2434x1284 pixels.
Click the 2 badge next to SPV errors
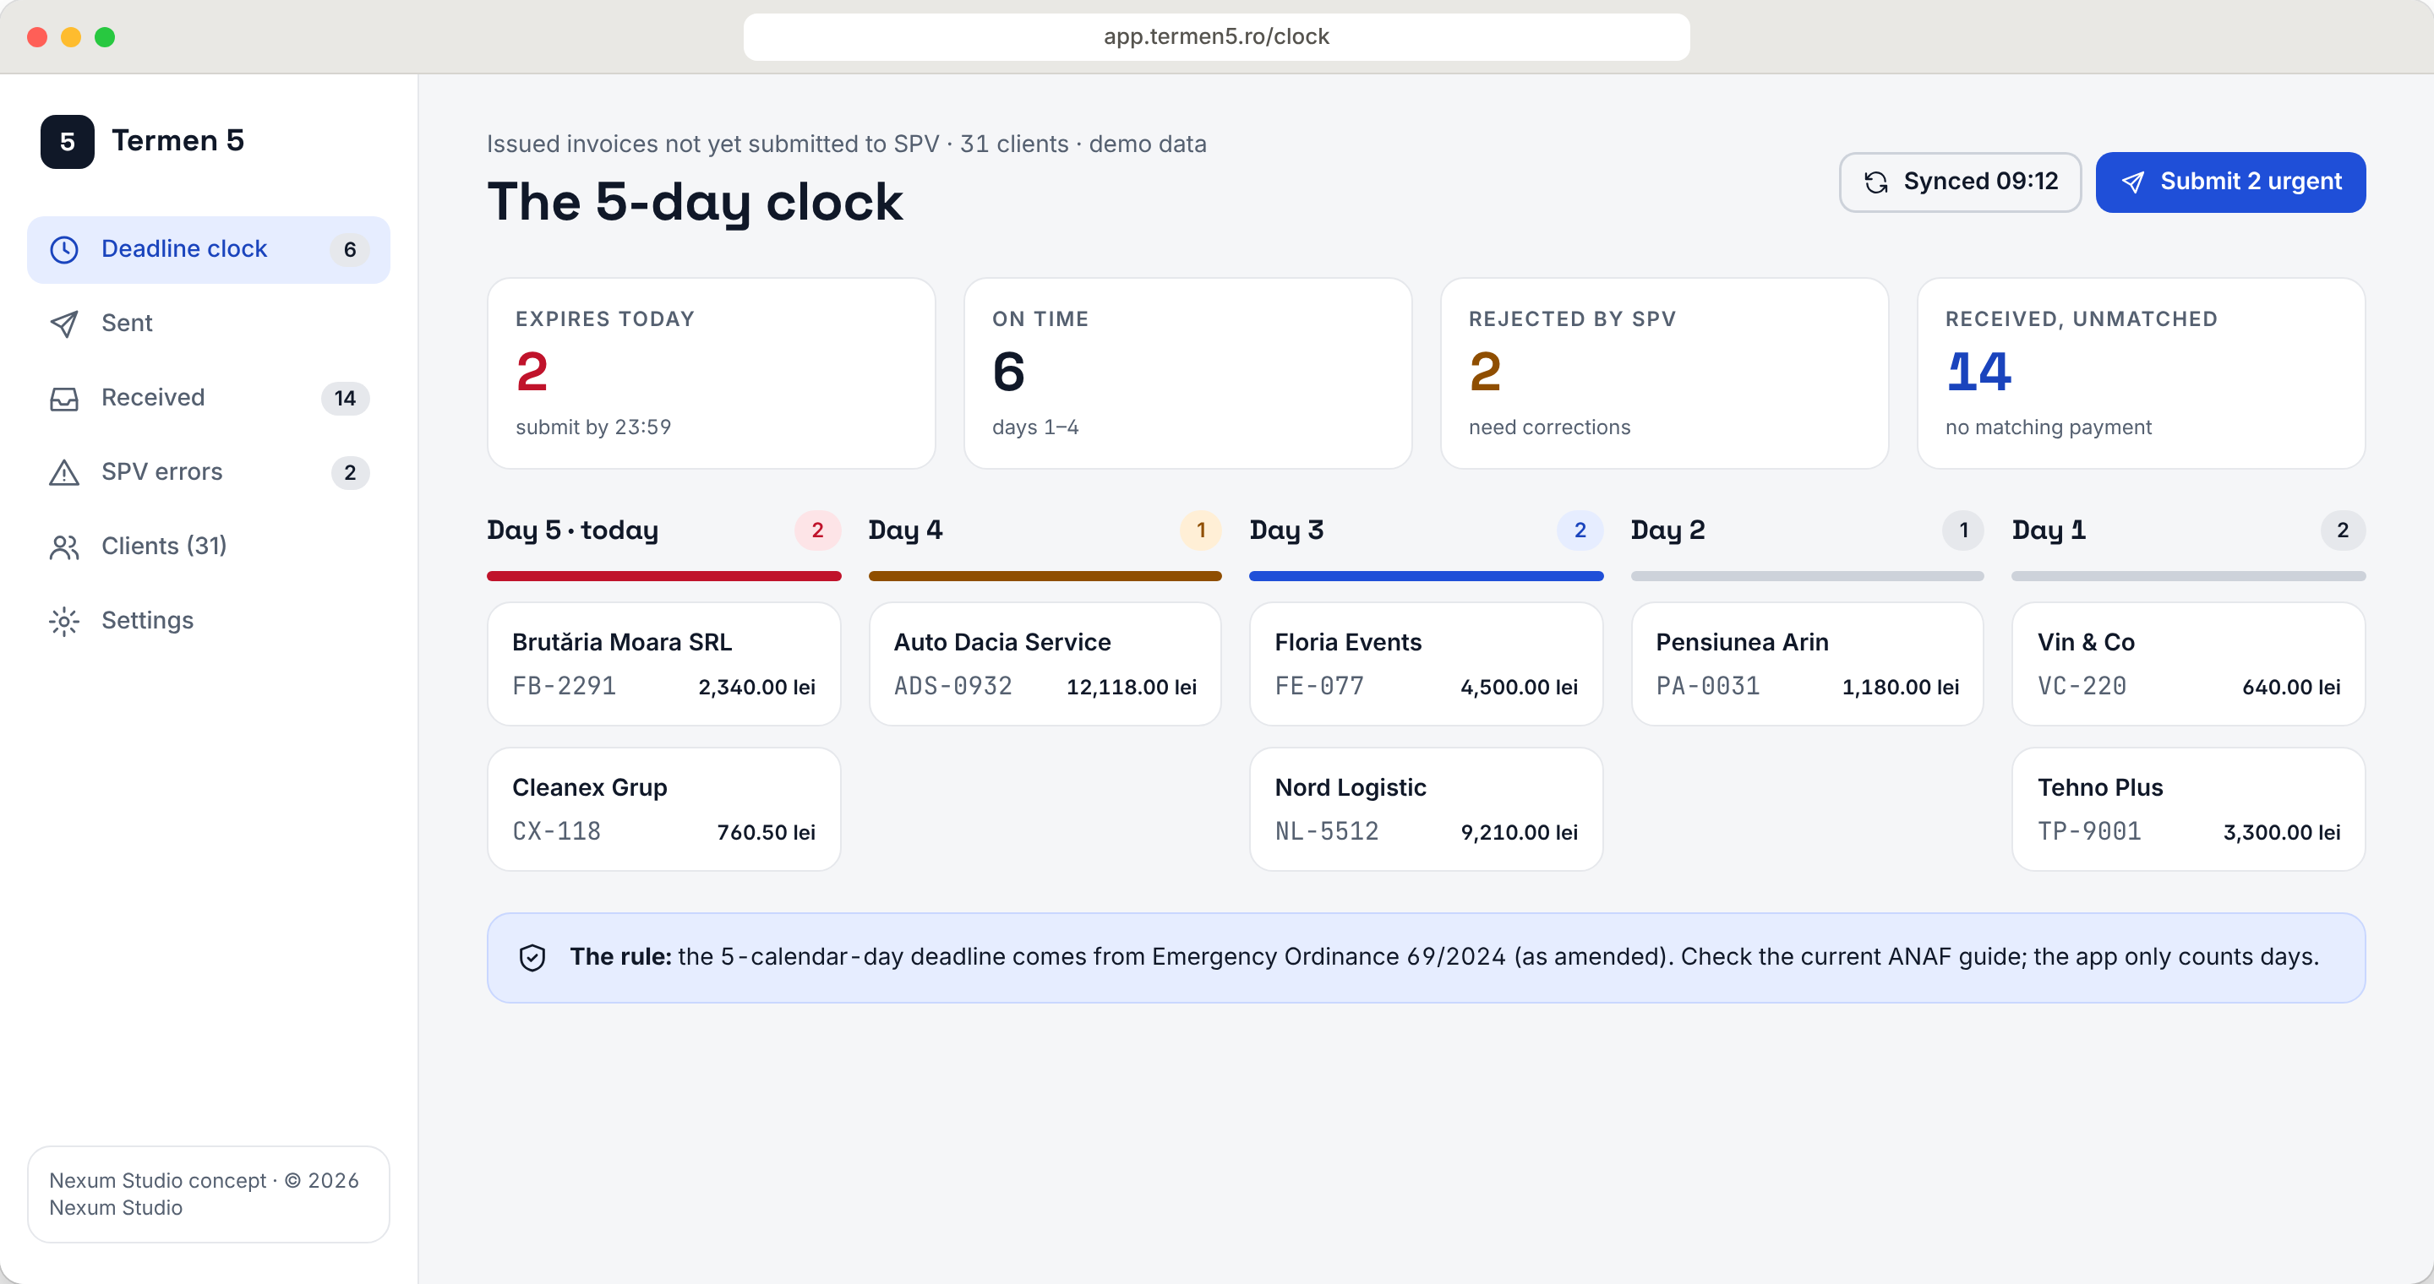pyautogui.click(x=350, y=473)
